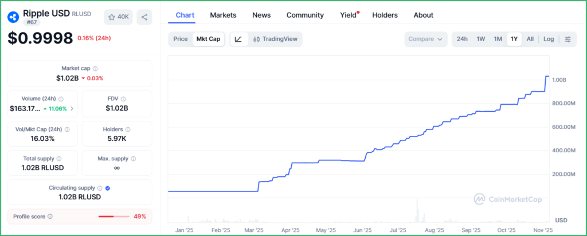Screen dimensions: 587x236
Task: Toggle Log scale on chart
Action: tap(549, 39)
